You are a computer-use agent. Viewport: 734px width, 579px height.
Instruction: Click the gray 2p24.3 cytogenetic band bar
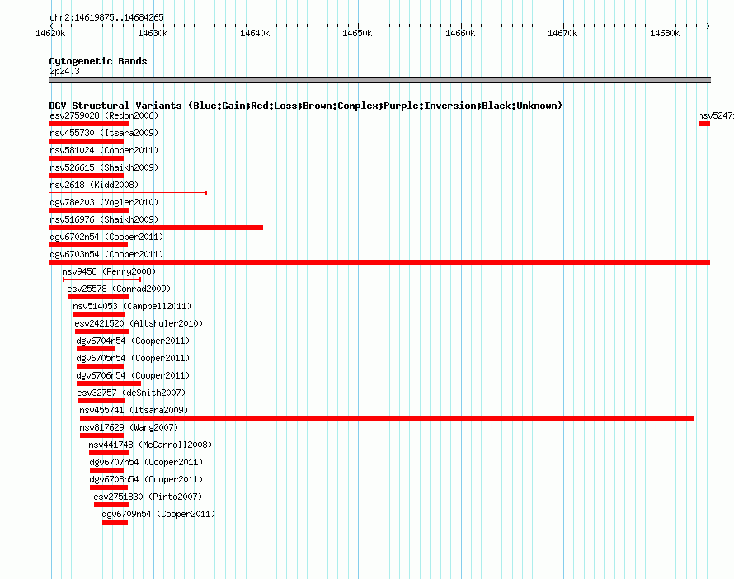coord(379,80)
